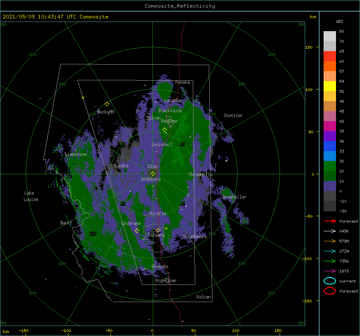Click the Lake Louise label
This screenshot has height=336, width=360.
31,196
